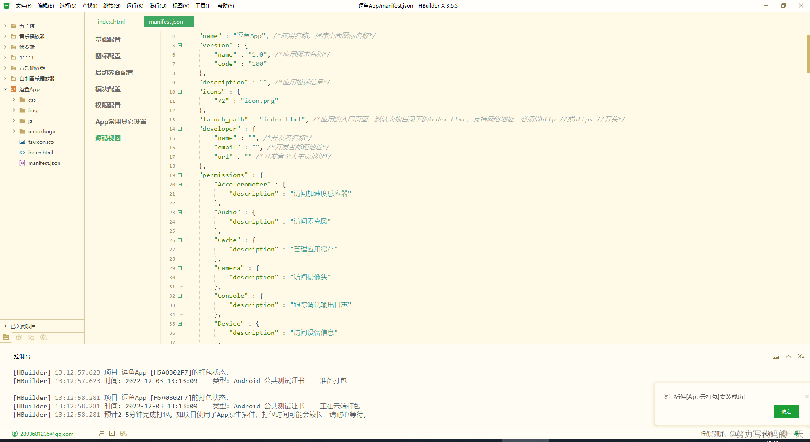Click the message icon in the notification
Image resolution: width=810 pixels, height=442 pixels.
pos(667,396)
